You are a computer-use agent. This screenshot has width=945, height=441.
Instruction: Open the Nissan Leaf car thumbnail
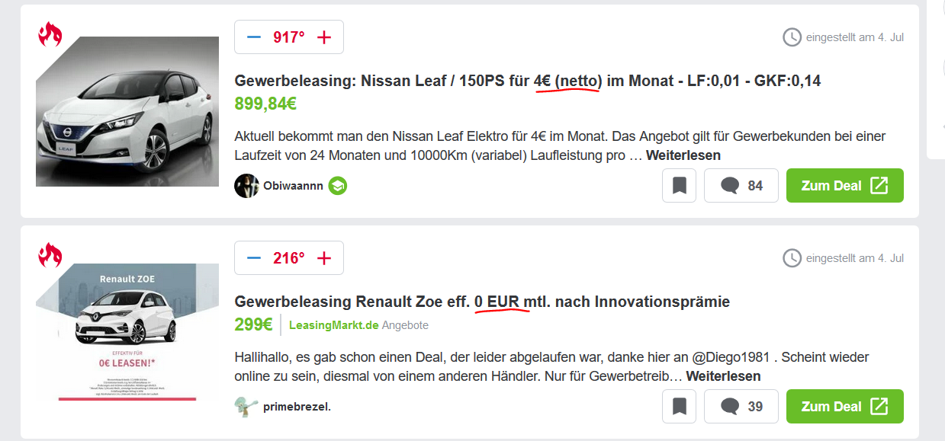127,111
